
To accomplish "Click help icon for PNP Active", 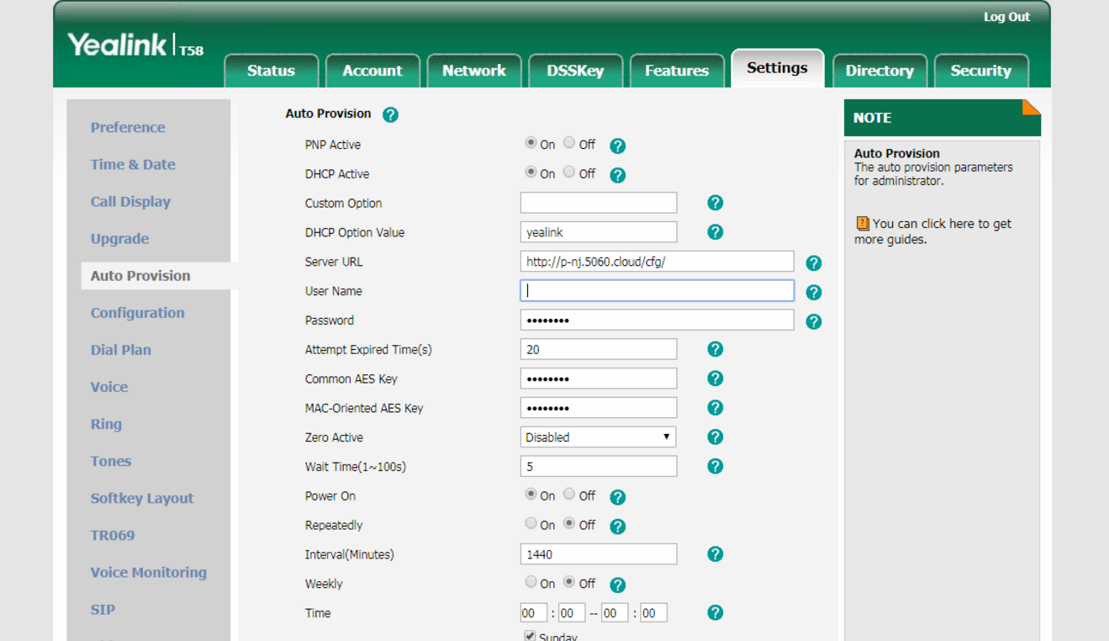I will [x=617, y=146].
